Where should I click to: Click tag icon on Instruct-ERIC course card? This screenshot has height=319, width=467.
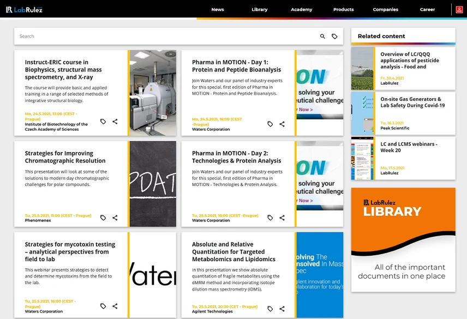103,122
